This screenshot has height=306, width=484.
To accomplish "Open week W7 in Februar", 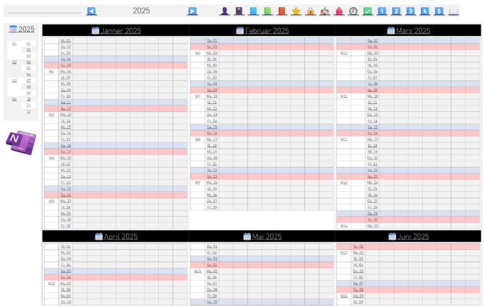I will click(197, 96).
